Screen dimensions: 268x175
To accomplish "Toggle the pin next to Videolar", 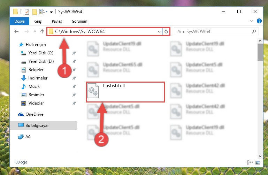I will [x=74, y=103].
